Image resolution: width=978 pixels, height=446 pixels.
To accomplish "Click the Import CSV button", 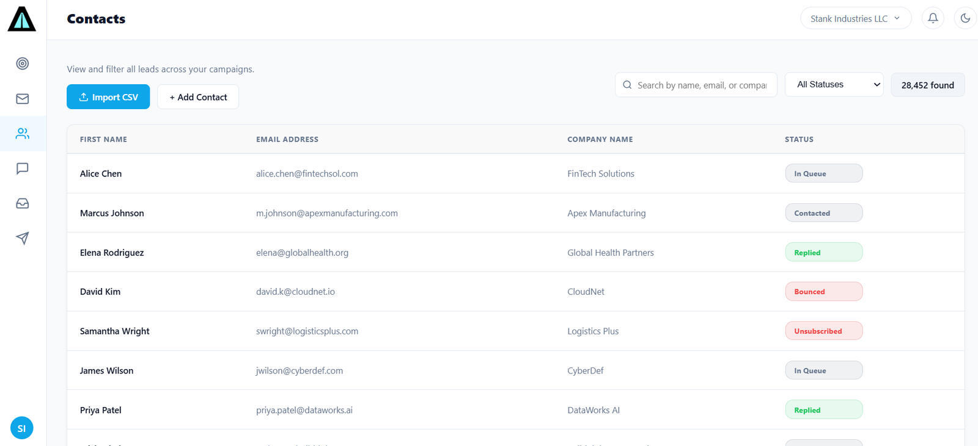I will [108, 97].
